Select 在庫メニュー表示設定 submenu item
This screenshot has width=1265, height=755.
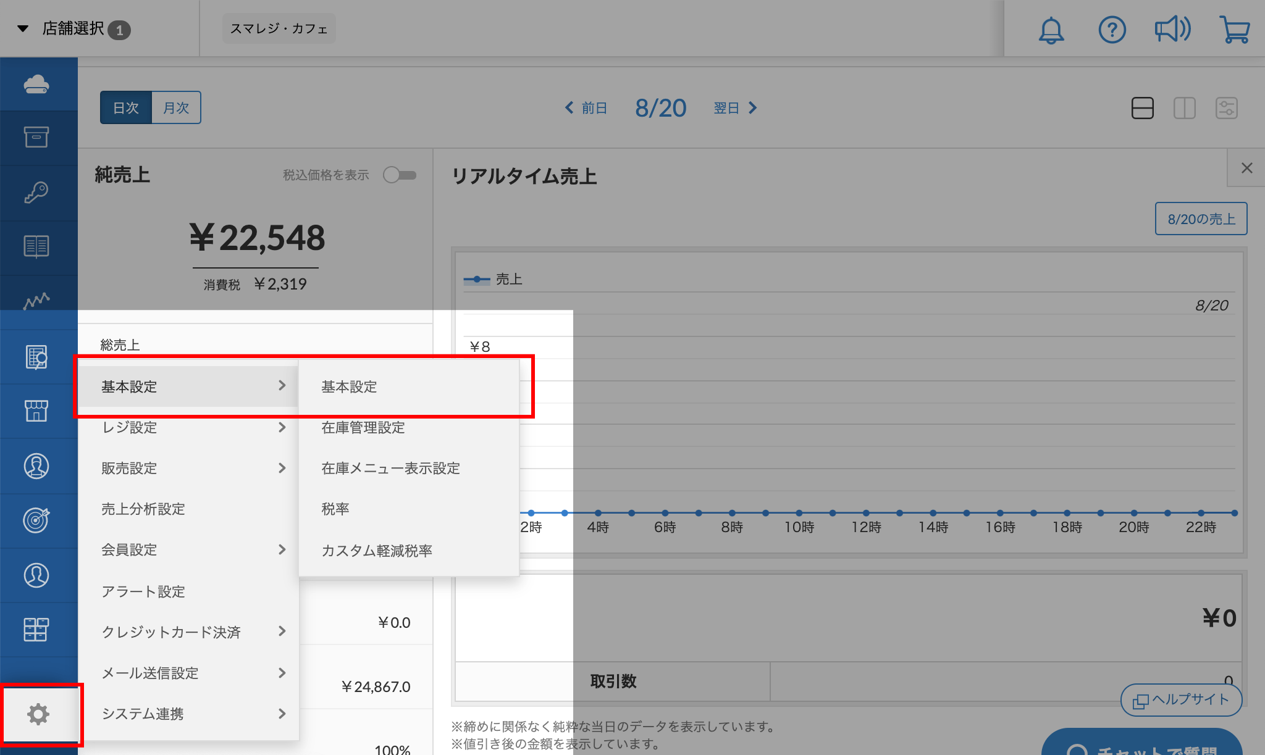pos(409,468)
